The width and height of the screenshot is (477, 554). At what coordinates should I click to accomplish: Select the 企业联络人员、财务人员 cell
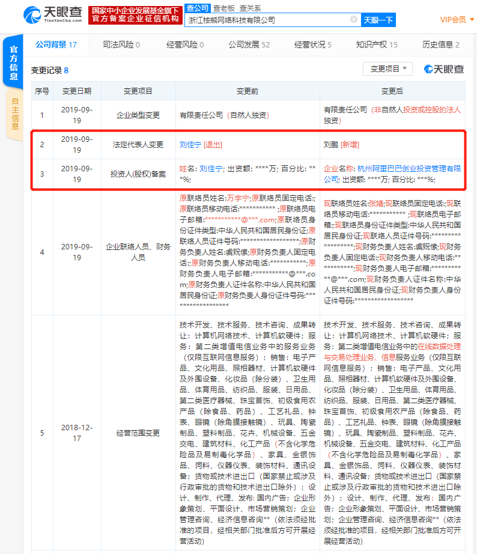click(138, 252)
